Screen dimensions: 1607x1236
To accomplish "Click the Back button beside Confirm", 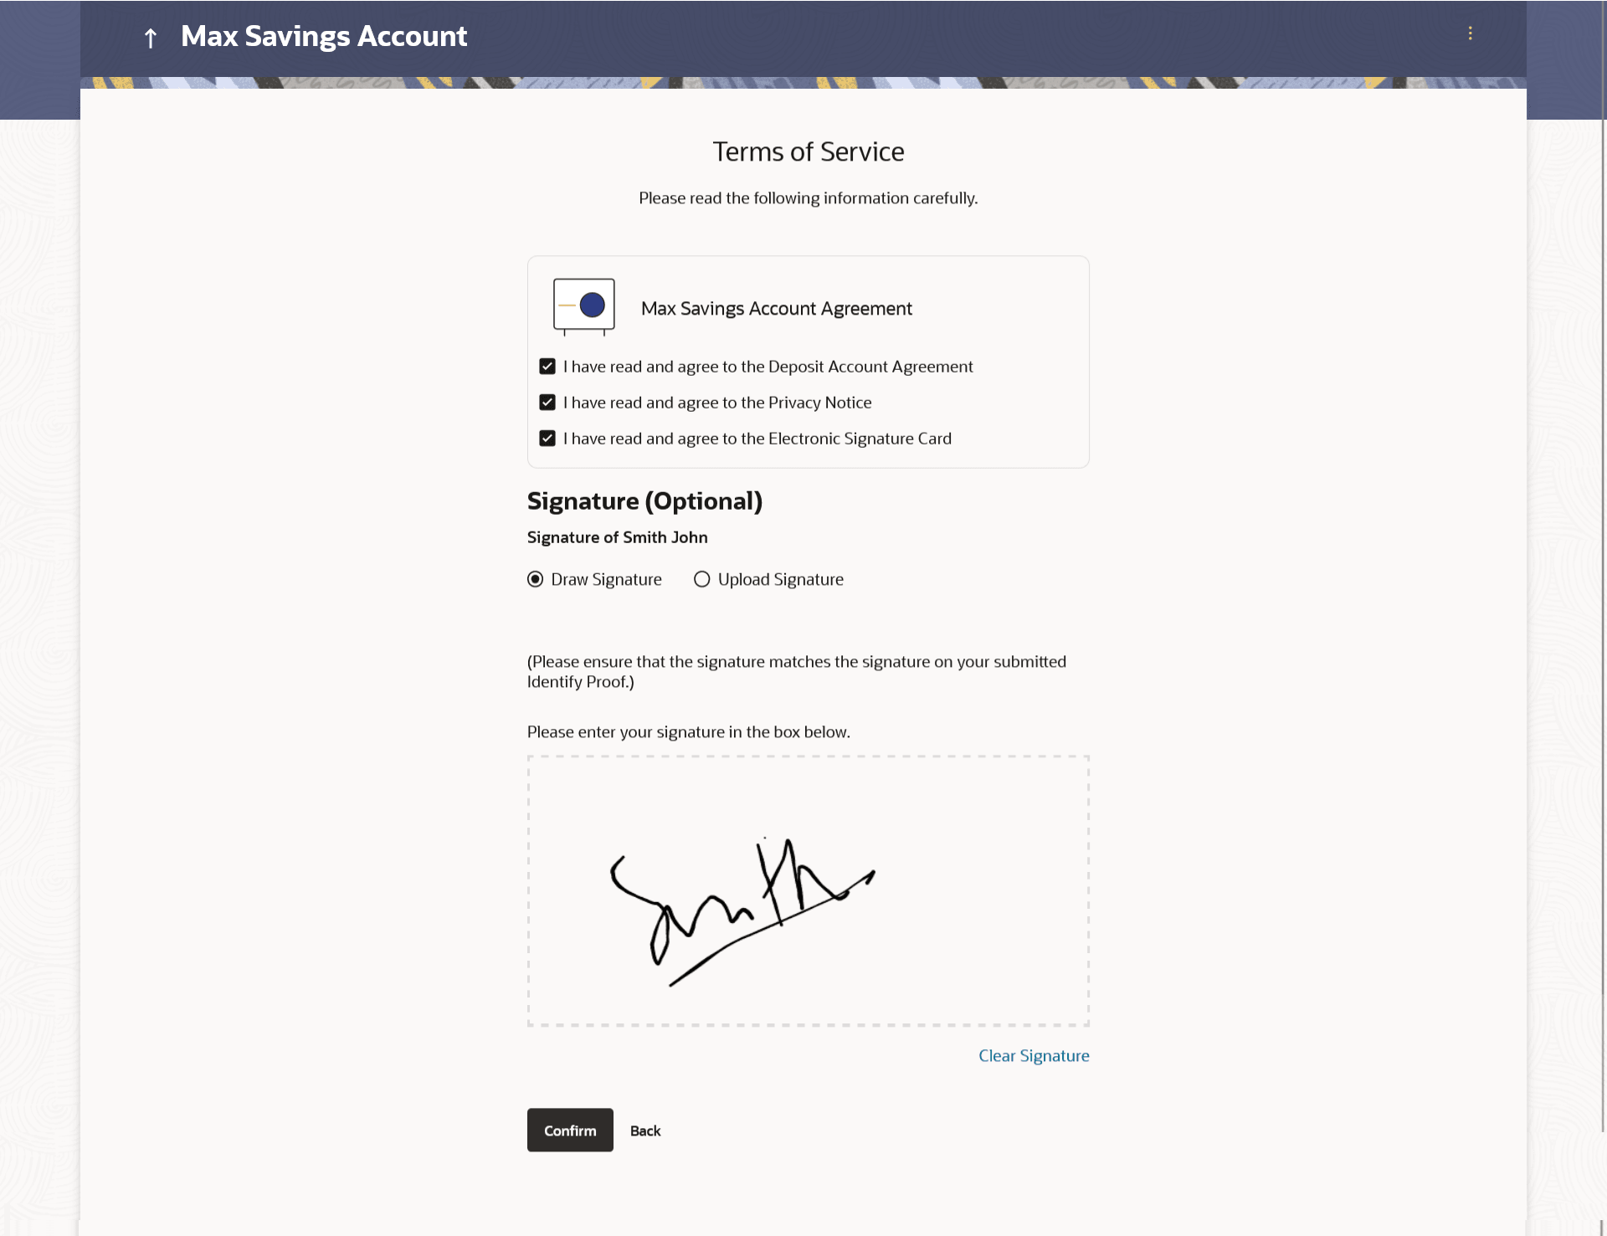I will coord(644,1131).
